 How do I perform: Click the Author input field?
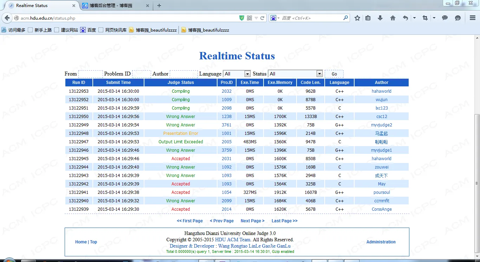coord(184,74)
